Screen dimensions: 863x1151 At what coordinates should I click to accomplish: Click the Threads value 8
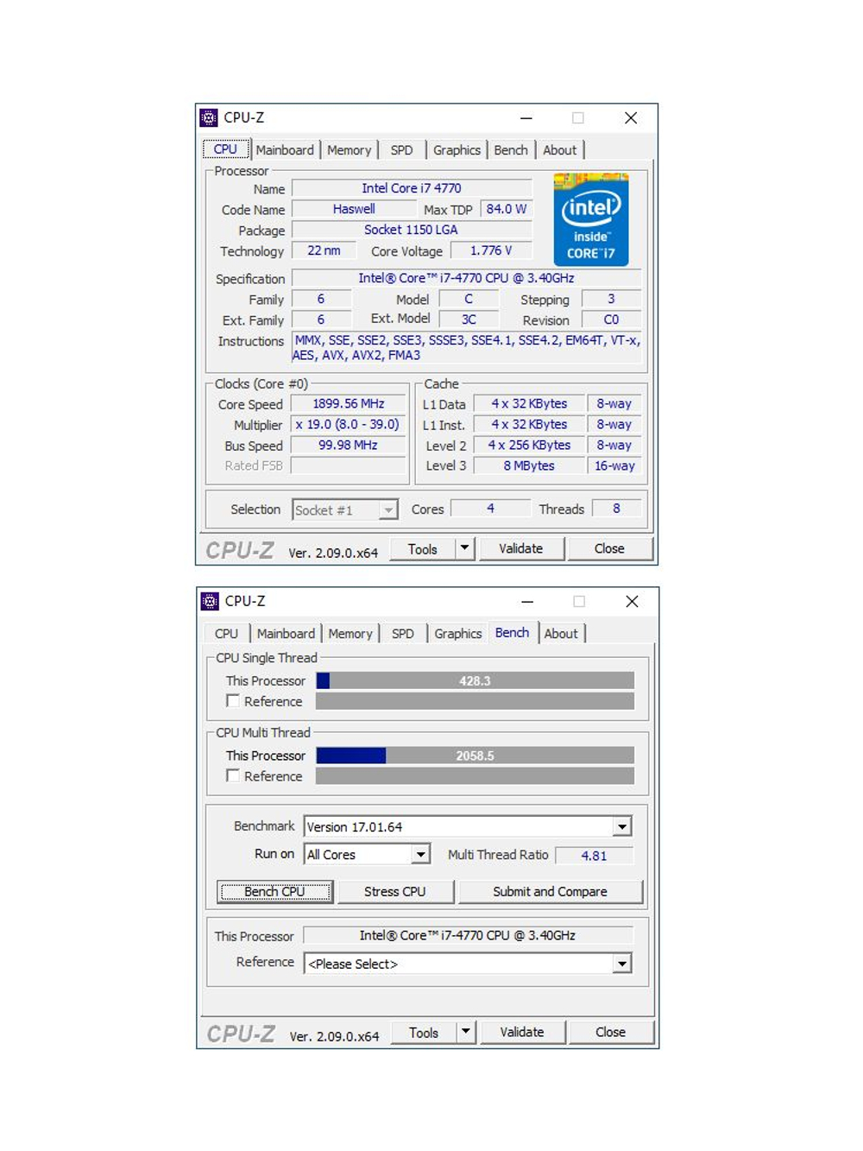coord(616,509)
